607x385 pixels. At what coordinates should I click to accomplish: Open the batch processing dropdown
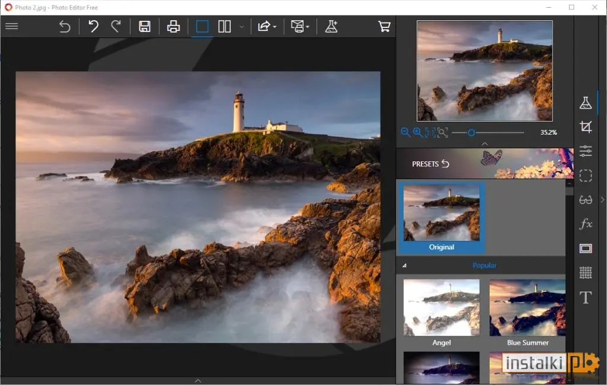click(300, 26)
